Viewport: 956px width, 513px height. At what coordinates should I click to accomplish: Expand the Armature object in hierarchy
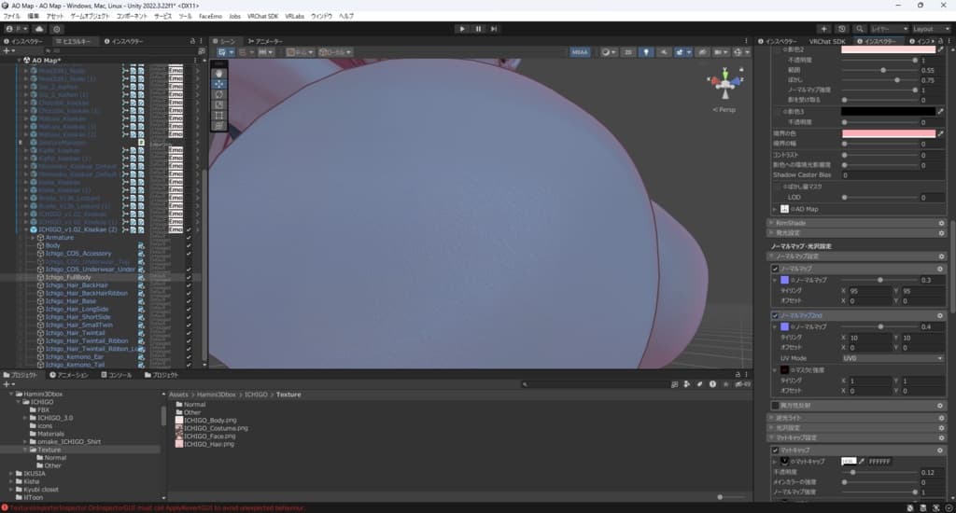(x=34, y=238)
